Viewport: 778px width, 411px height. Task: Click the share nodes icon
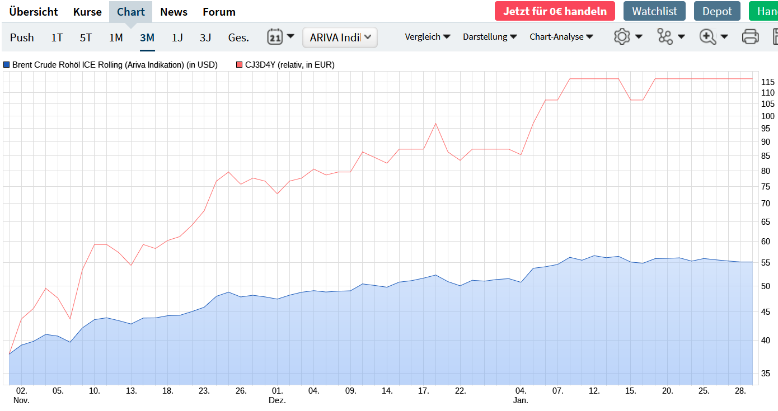click(665, 37)
